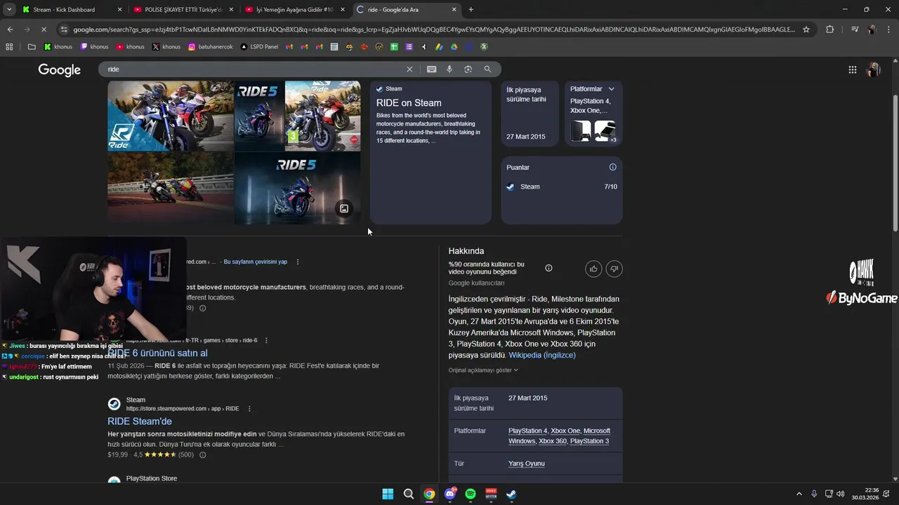899x505 pixels.
Task: Open Discord from the taskbar
Action: (x=450, y=494)
